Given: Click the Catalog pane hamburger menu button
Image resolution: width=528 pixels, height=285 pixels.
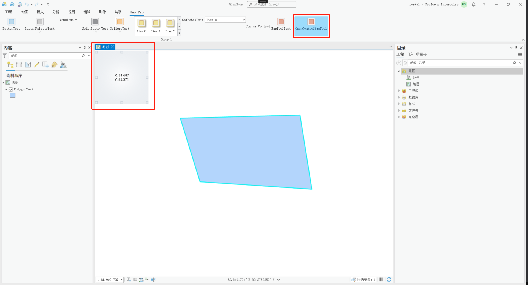Looking at the screenshot, I should (520, 55).
